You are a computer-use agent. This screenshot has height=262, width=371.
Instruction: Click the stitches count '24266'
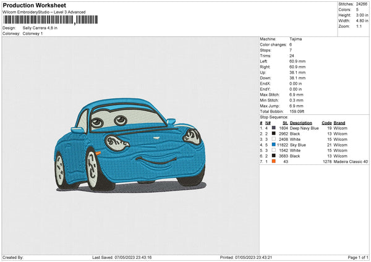tap(362, 4)
